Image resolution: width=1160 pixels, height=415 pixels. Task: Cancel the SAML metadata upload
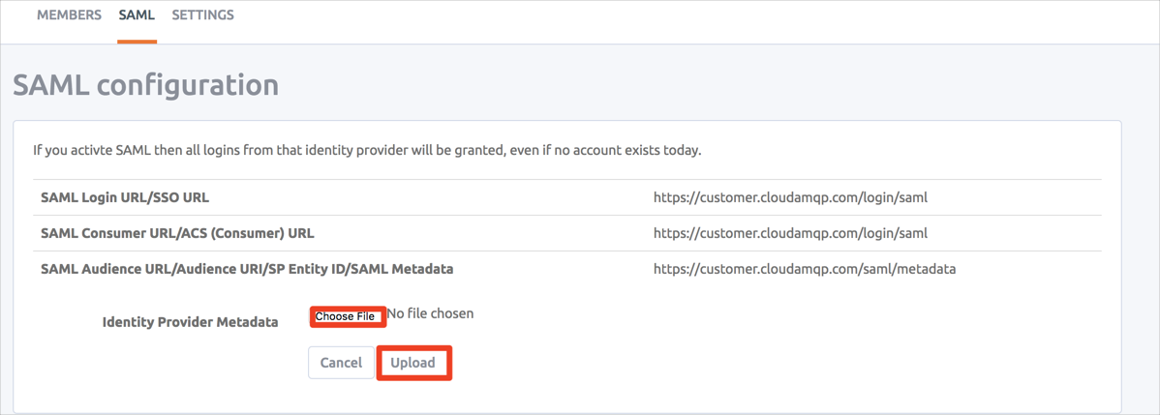click(341, 363)
